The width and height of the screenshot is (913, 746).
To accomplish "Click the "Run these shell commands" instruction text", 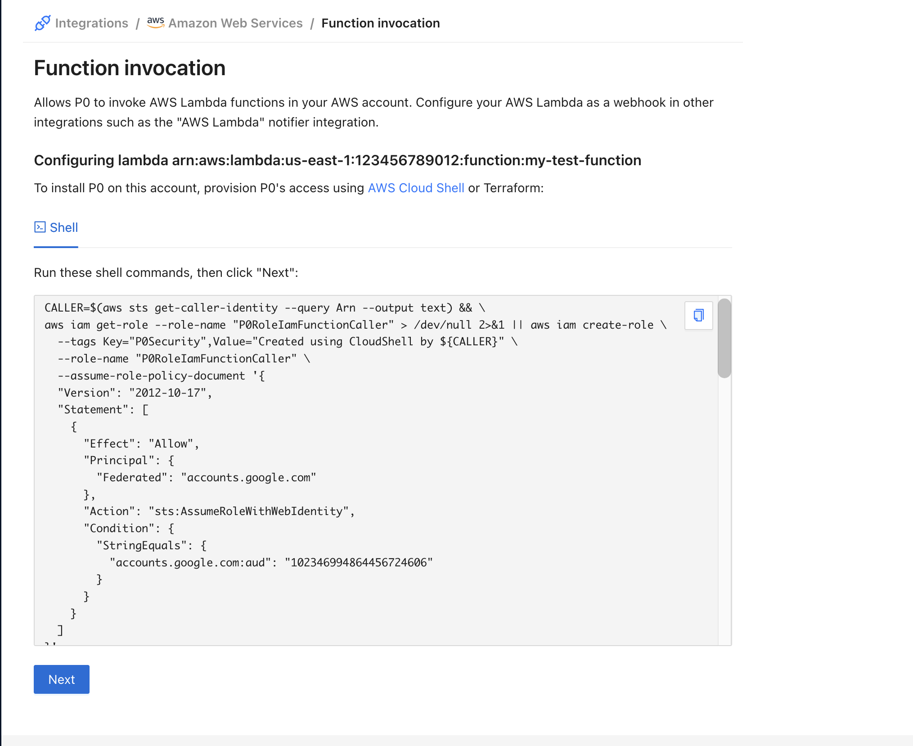I will tap(166, 272).
